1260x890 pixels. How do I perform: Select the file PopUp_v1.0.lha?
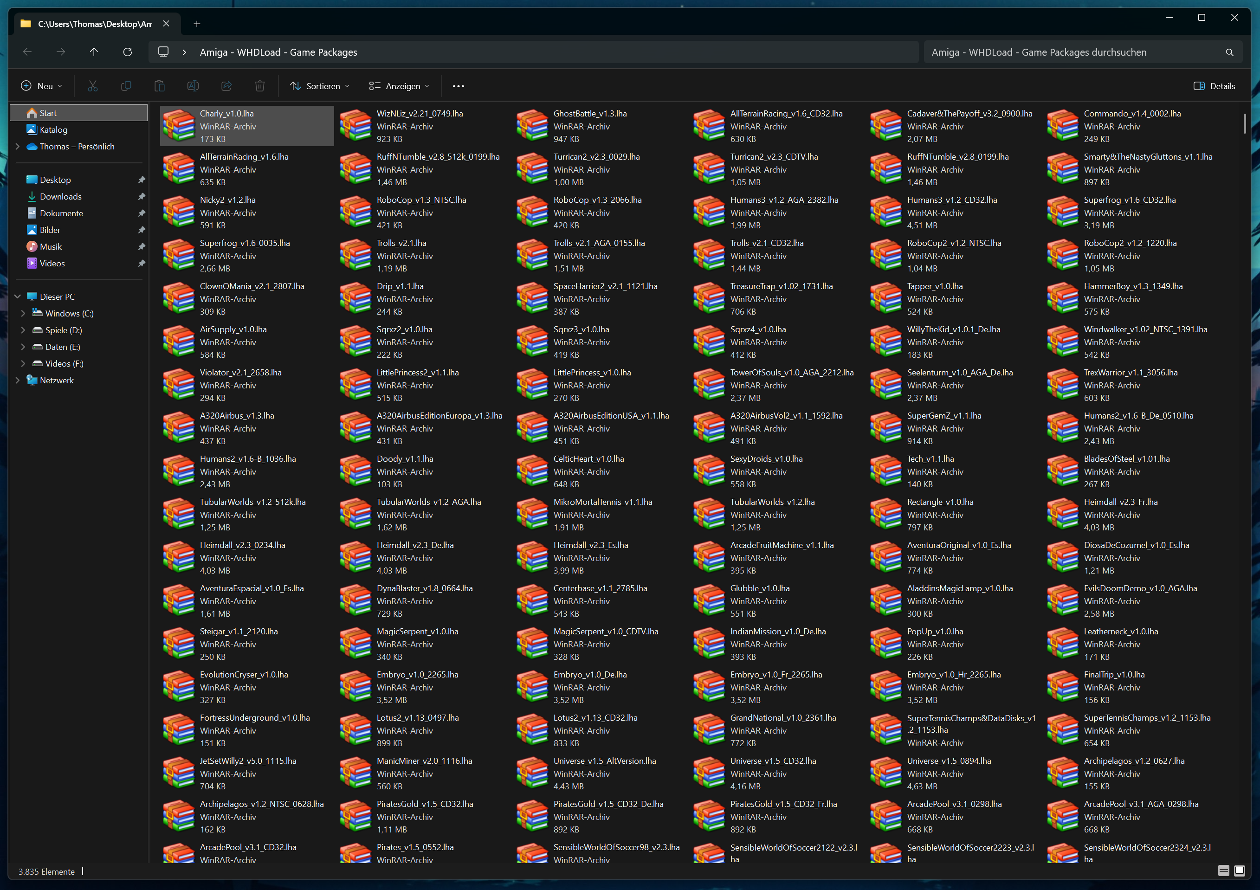(954, 644)
